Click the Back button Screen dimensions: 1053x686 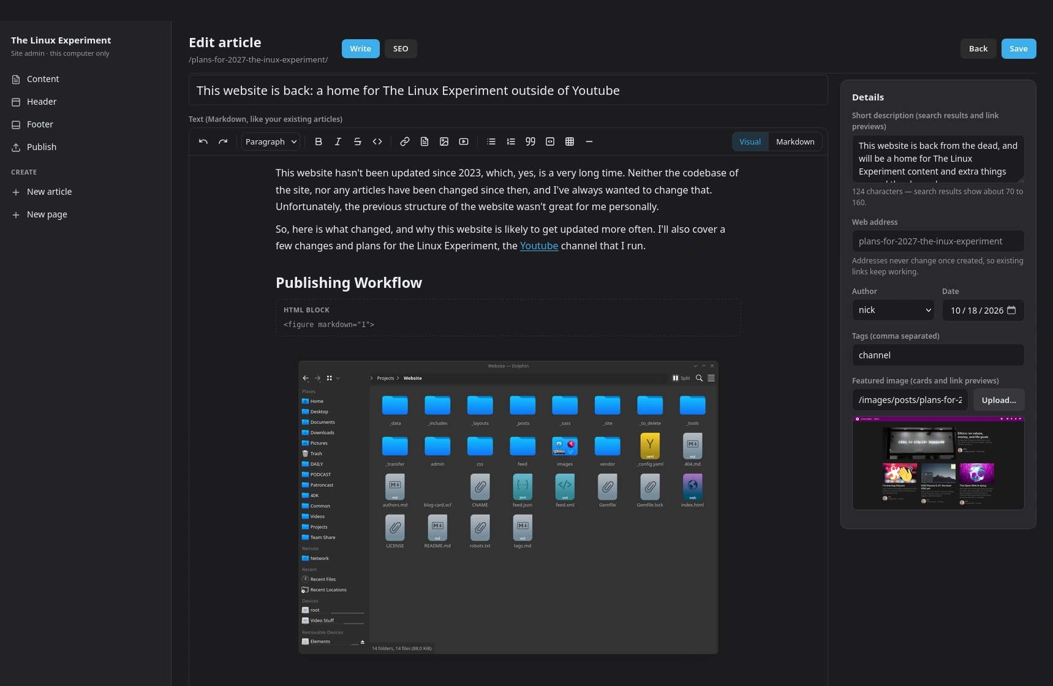978,48
